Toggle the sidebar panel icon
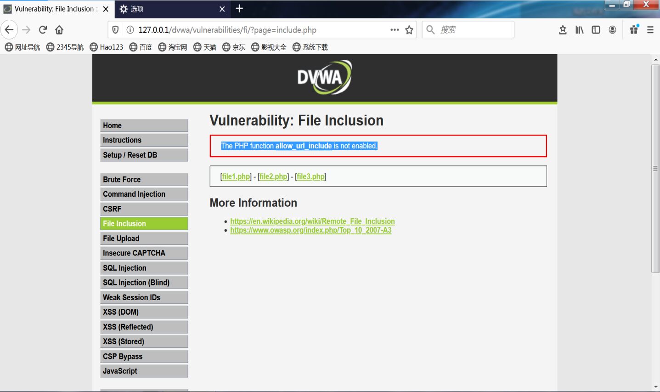This screenshot has width=660, height=392. pyautogui.click(x=596, y=29)
